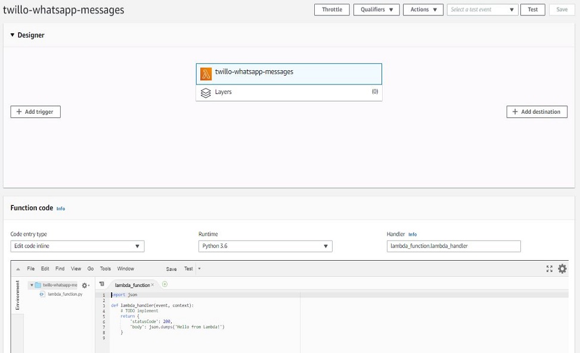Viewport: 580px width, 353px height.
Task: Click the Layers stack icon
Action: [x=206, y=93]
